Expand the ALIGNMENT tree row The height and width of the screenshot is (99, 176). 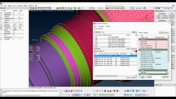pyautogui.click(x=3, y=13)
